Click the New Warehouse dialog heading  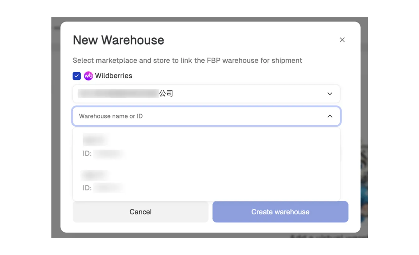click(x=118, y=40)
